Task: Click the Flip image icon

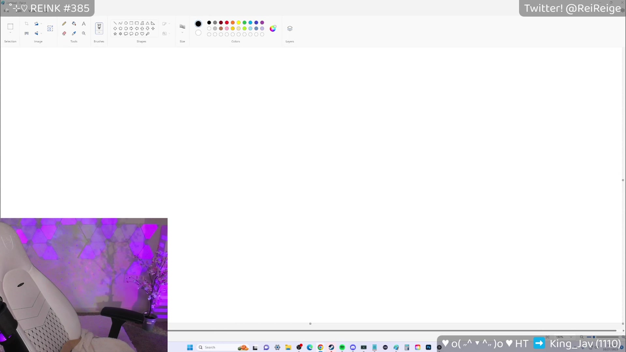Action: (x=36, y=33)
